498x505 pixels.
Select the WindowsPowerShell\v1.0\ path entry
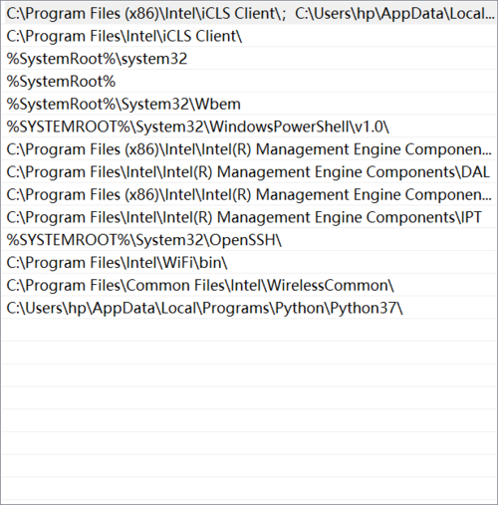[x=250, y=126]
